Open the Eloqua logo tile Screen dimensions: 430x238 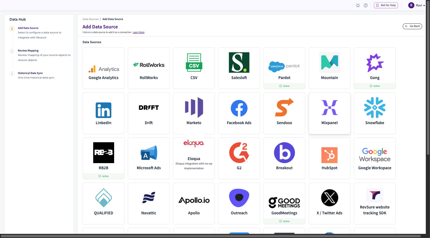click(x=194, y=143)
